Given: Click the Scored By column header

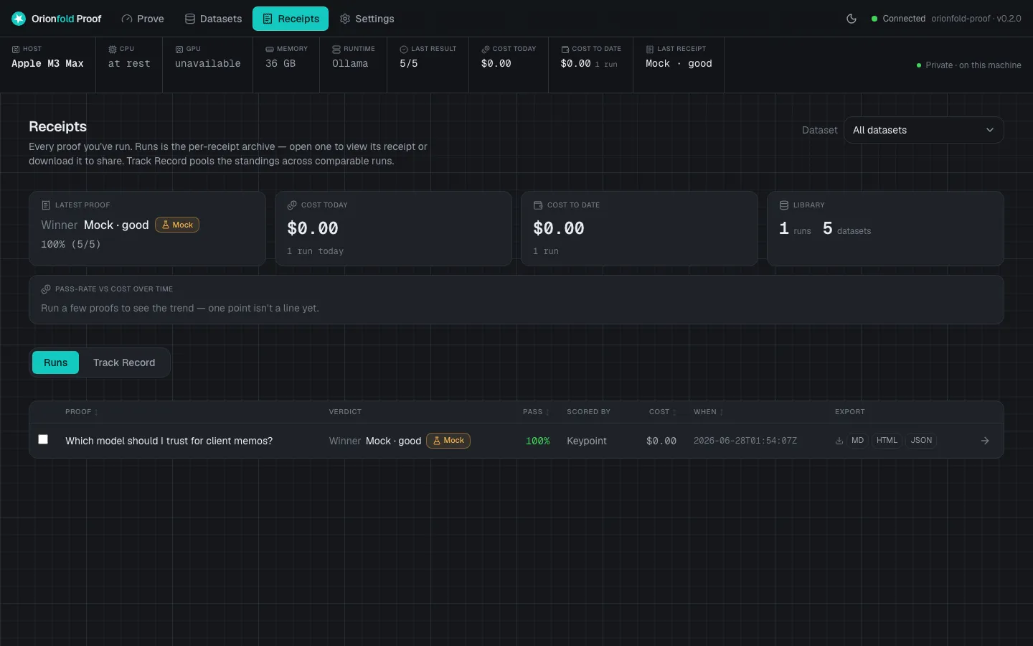Looking at the screenshot, I should [x=588, y=412].
